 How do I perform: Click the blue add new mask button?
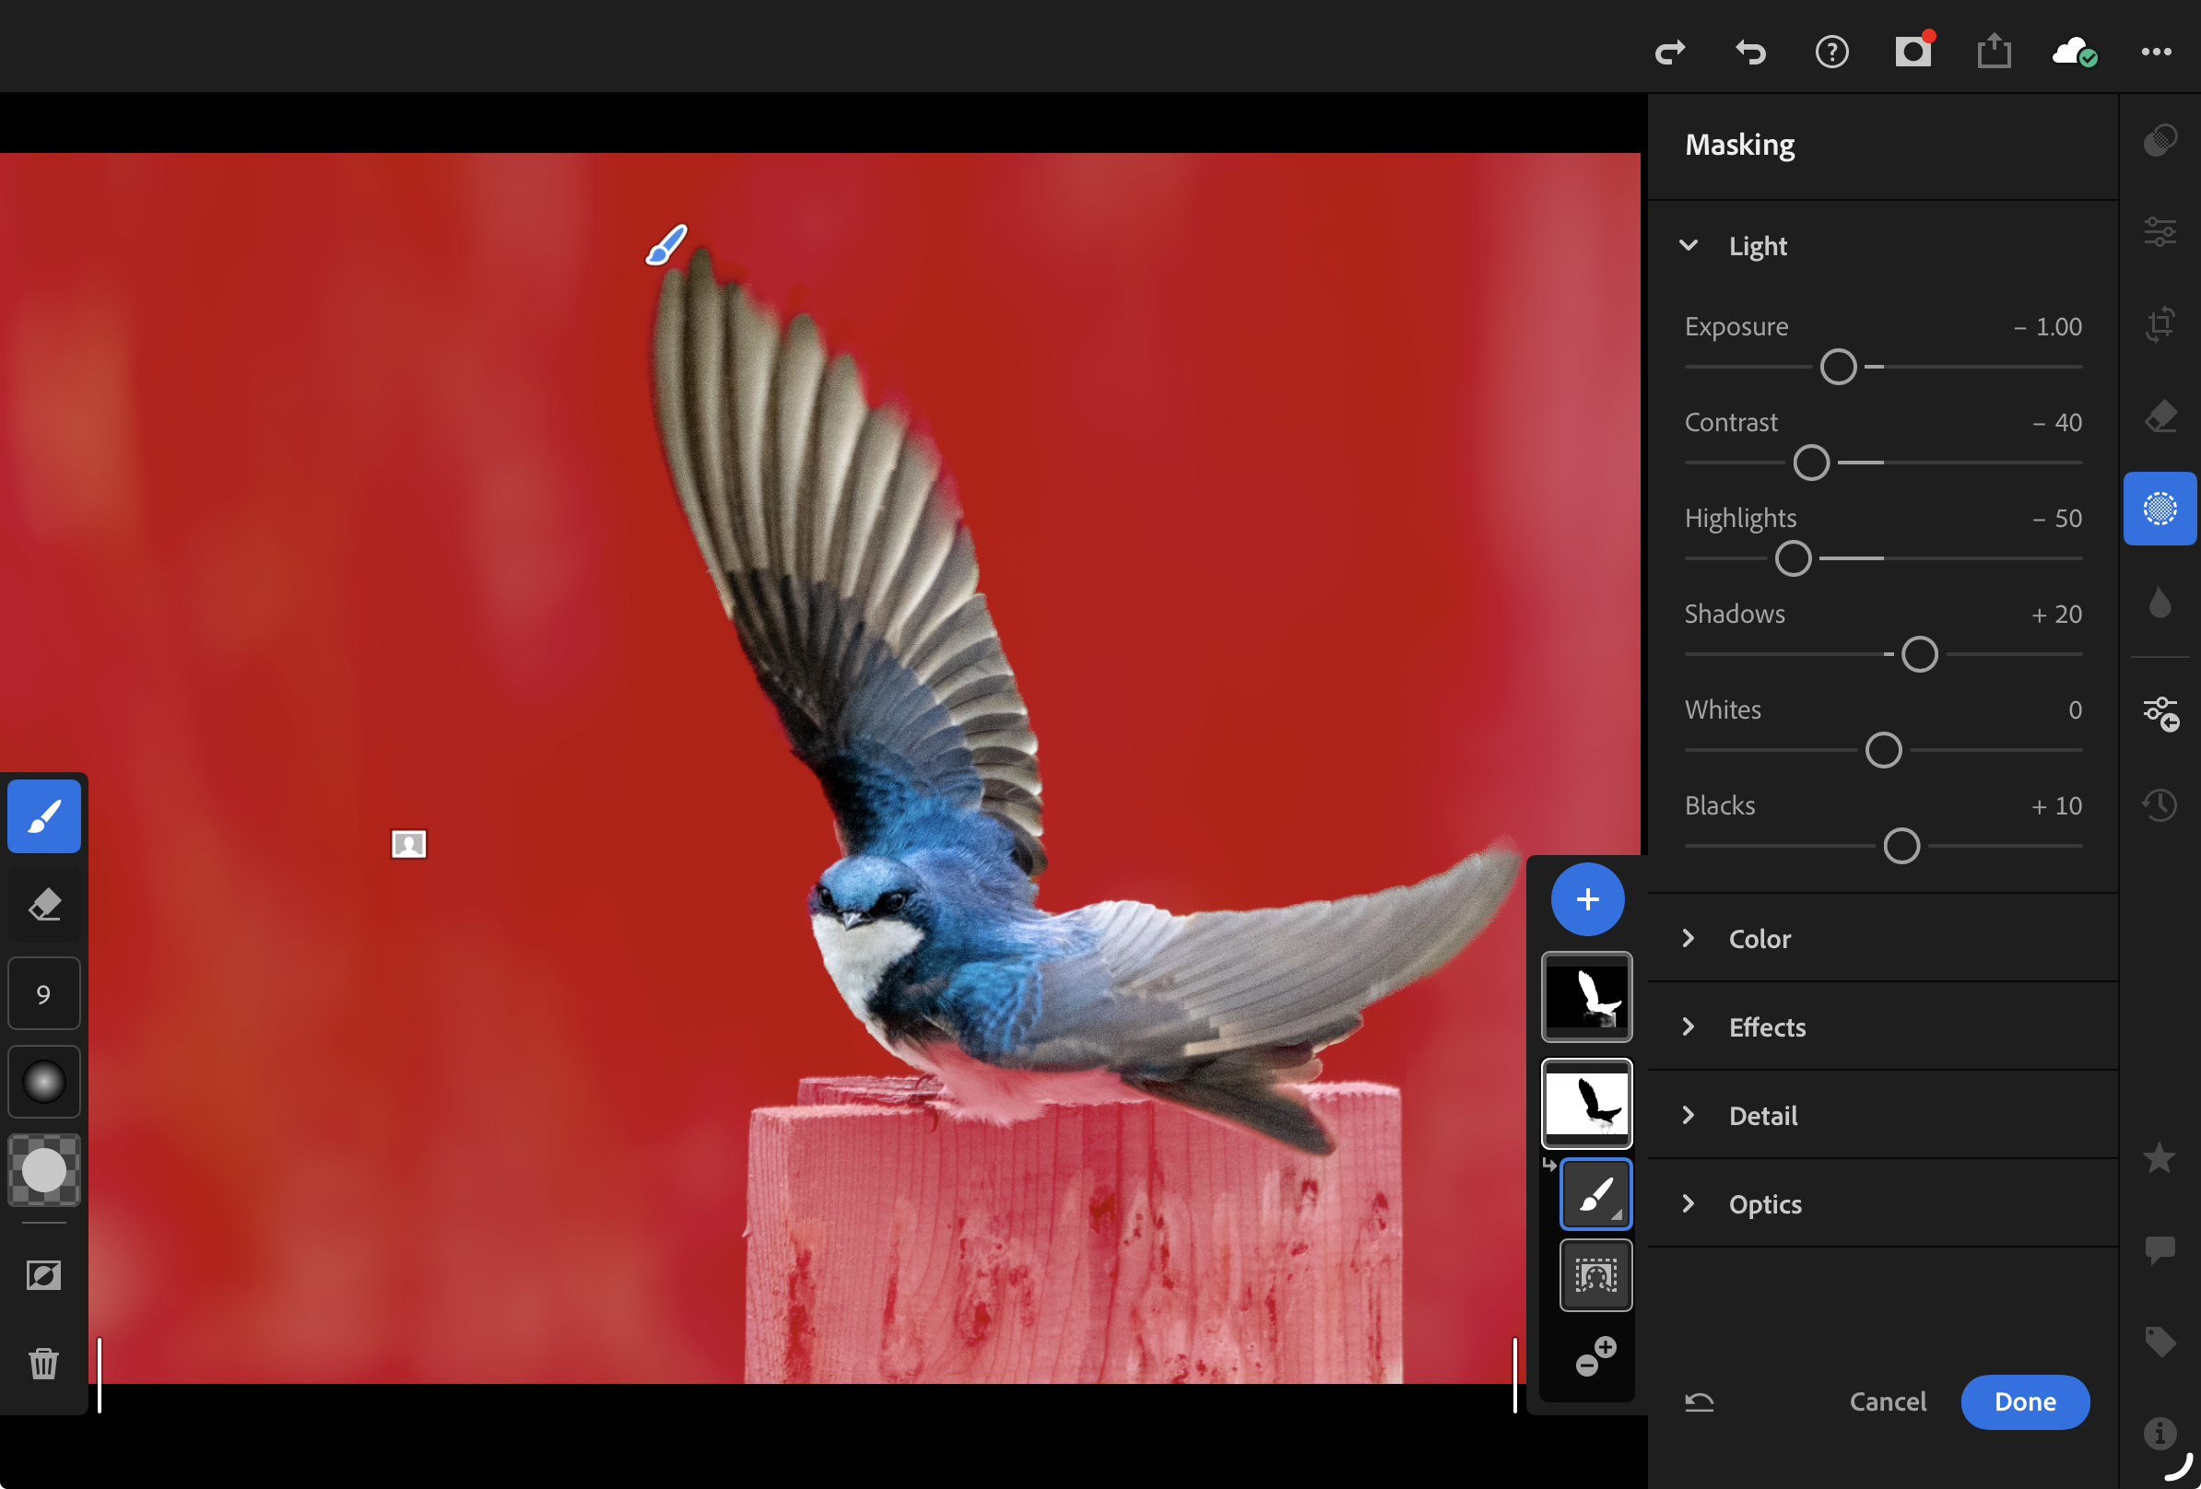pos(1587,898)
